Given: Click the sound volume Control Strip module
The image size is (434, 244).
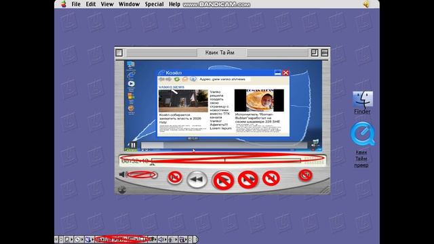Looking at the screenshot, I should pyautogui.click(x=161, y=239).
